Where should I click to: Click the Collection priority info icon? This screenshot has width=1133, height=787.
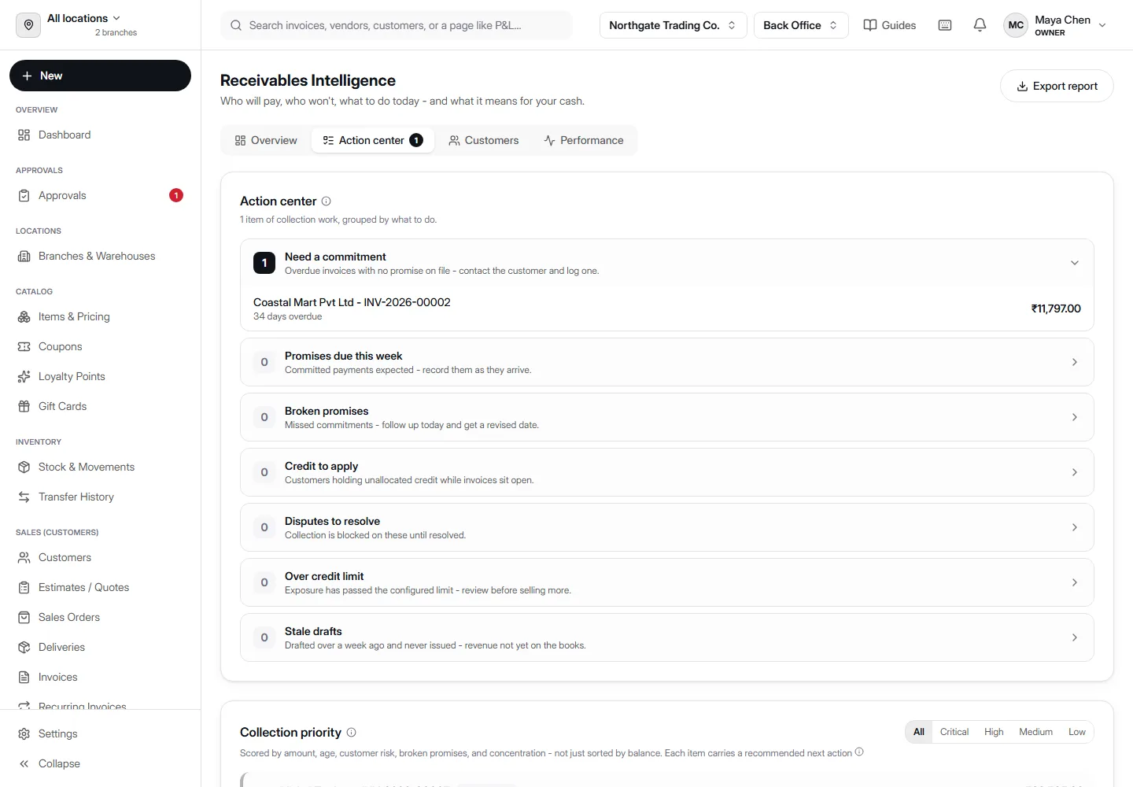352,733
